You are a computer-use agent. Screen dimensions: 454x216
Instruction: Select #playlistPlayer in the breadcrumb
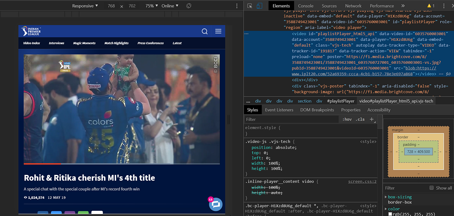tap(340, 101)
